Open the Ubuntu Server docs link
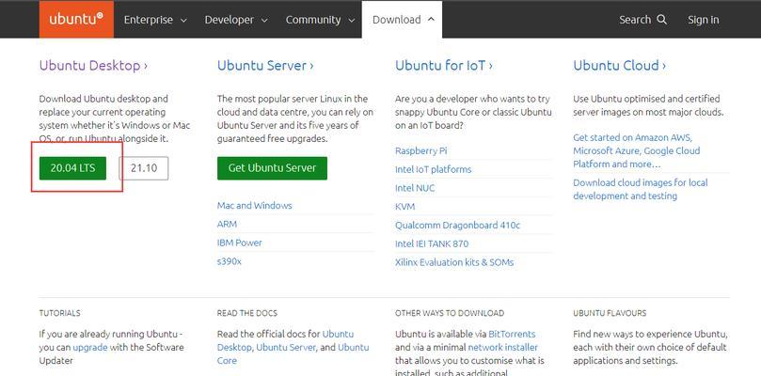The image size is (761, 376). click(286, 348)
